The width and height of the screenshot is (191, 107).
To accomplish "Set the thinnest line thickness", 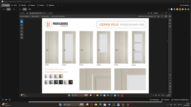I will [20, 9].
